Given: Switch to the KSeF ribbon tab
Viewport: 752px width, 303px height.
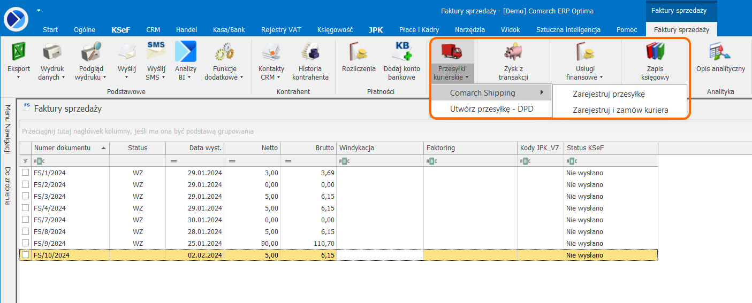Looking at the screenshot, I should 121,30.
